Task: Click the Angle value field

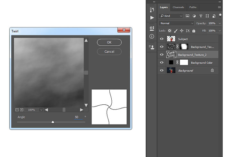Action: pyautogui.click(x=78, y=117)
